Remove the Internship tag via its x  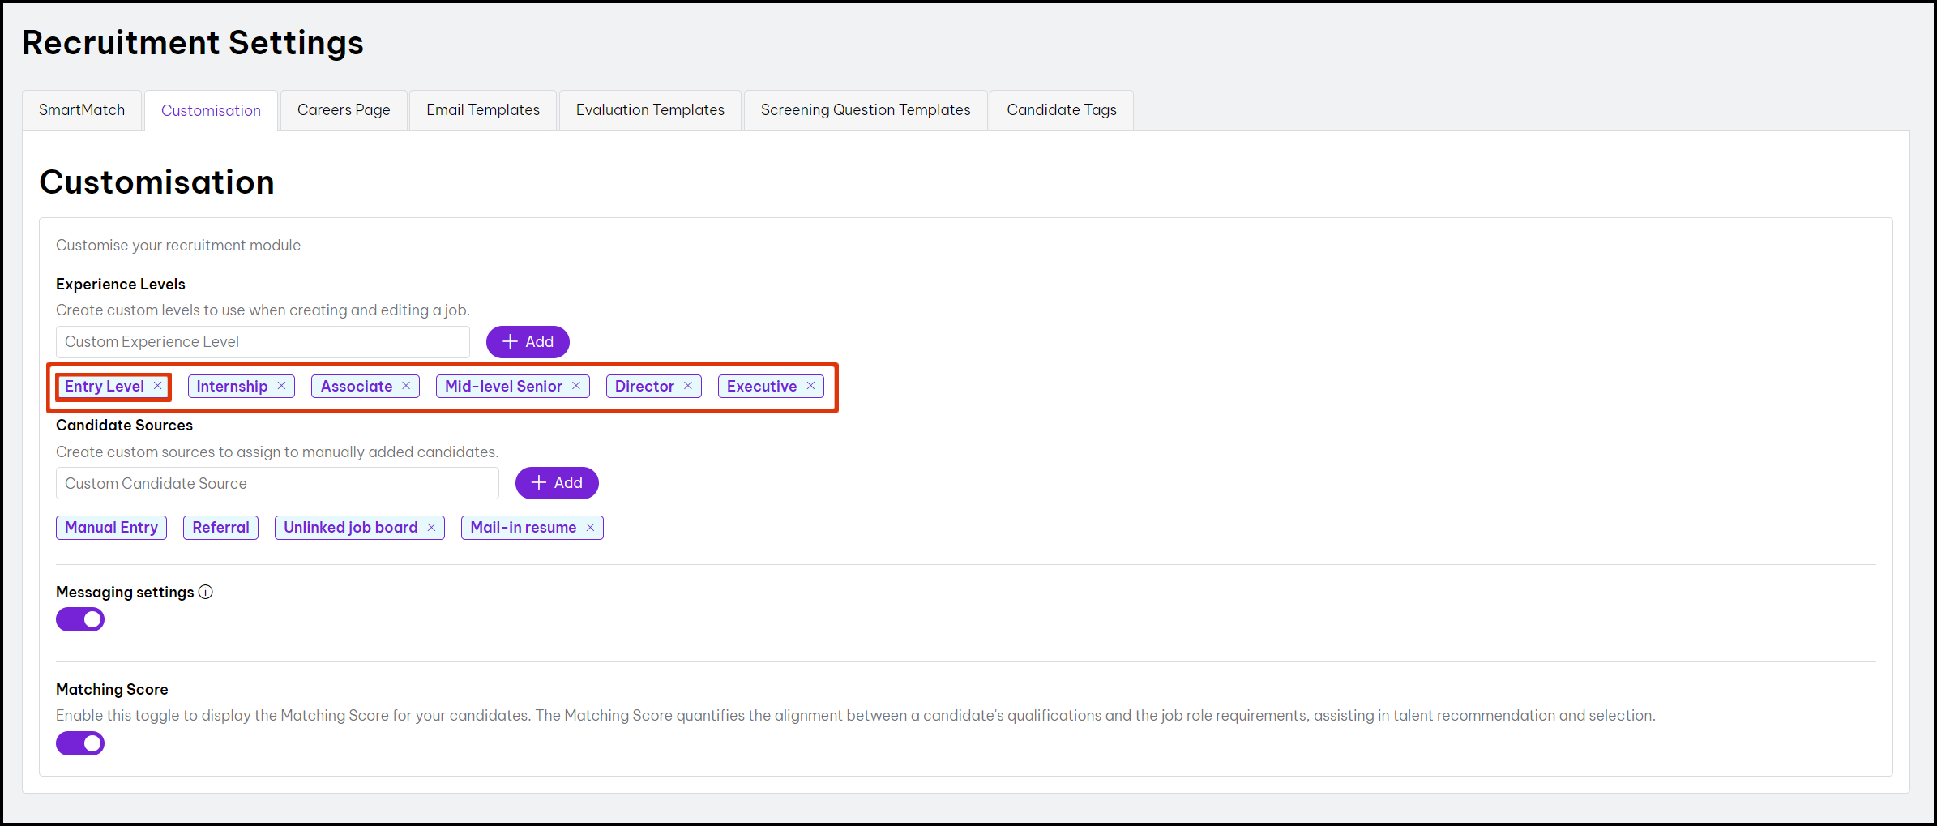pyautogui.click(x=281, y=386)
